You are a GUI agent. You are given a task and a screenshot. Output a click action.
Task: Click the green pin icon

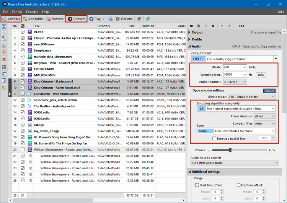point(148,19)
